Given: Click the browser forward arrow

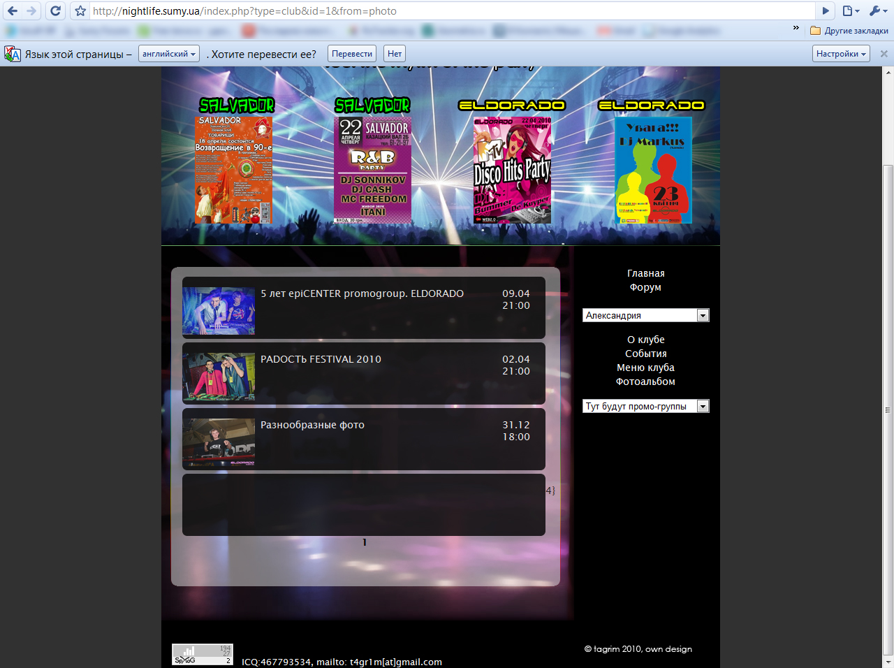Looking at the screenshot, I should 31,10.
